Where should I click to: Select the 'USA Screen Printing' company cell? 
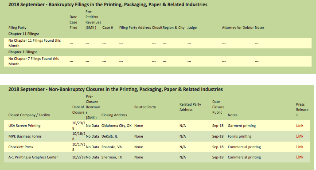[x=24, y=126]
